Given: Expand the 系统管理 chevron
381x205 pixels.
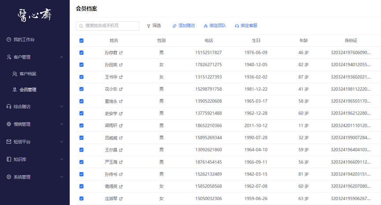Looking at the screenshot, I should coord(62,177).
